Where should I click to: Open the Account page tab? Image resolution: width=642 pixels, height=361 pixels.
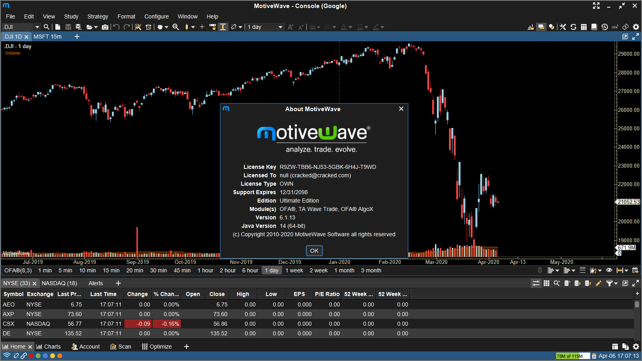click(x=85, y=347)
